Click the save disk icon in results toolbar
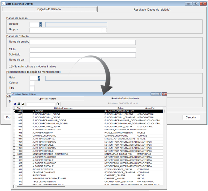 tap(23, 104)
